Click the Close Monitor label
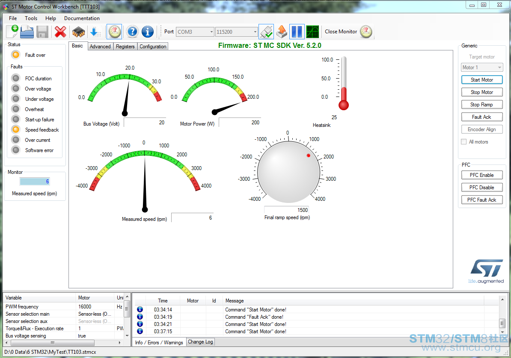The image size is (511, 358). coord(341,32)
